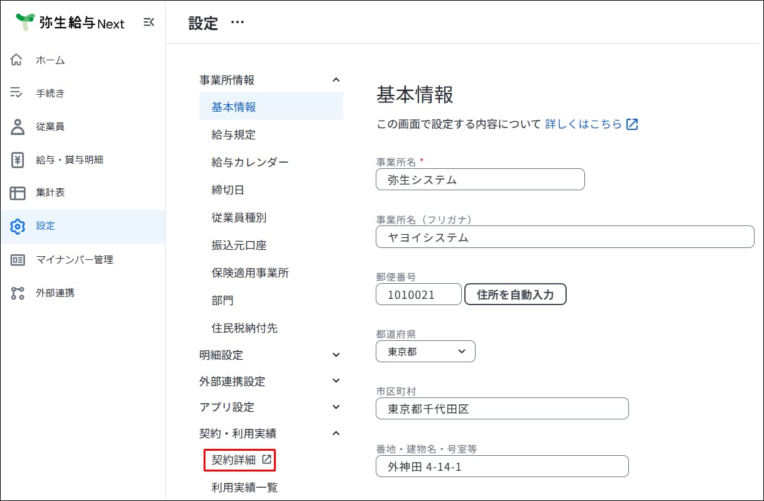Click the アプリ設定 section label
The width and height of the screenshot is (764, 501).
[227, 407]
